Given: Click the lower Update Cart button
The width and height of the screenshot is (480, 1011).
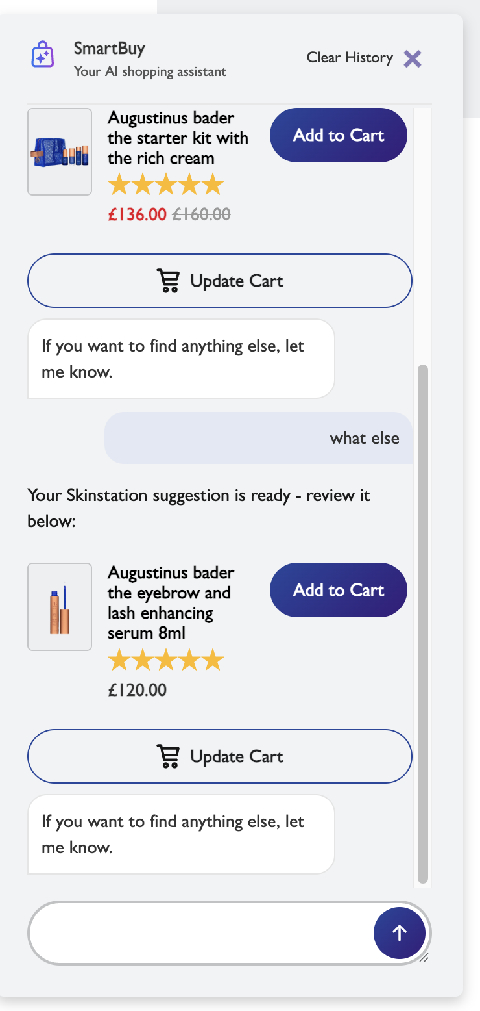Looking at the screenshot, I should 220,756.
